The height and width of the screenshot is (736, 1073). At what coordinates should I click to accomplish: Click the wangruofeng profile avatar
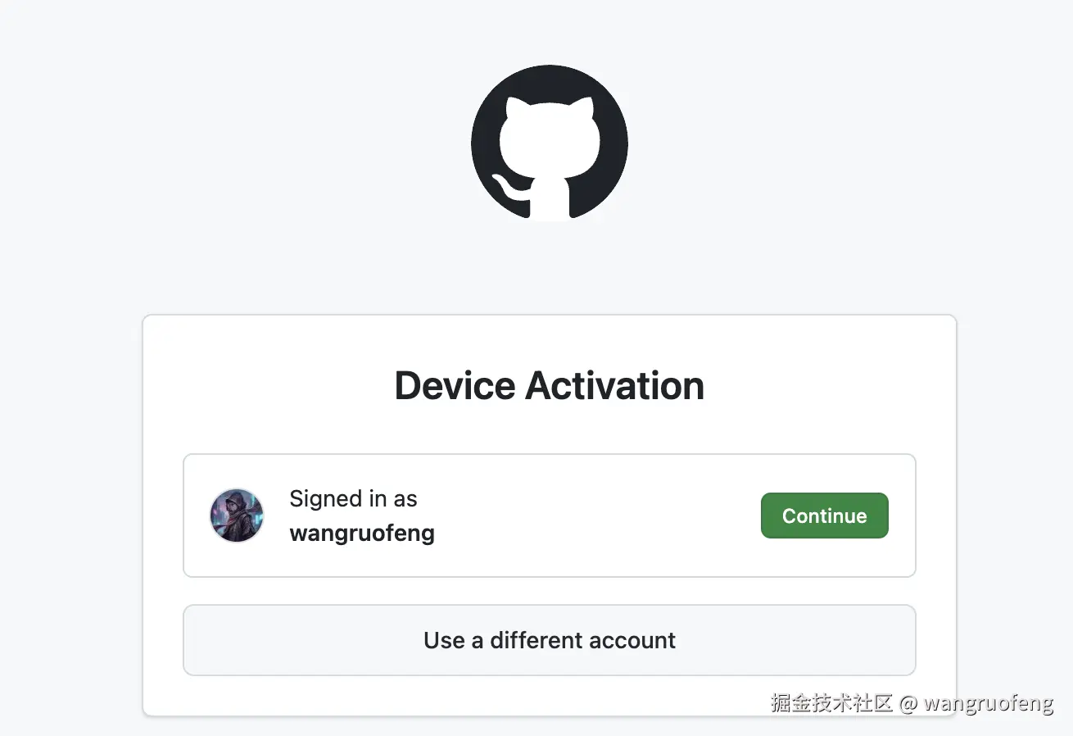click(x=237, y=516)
